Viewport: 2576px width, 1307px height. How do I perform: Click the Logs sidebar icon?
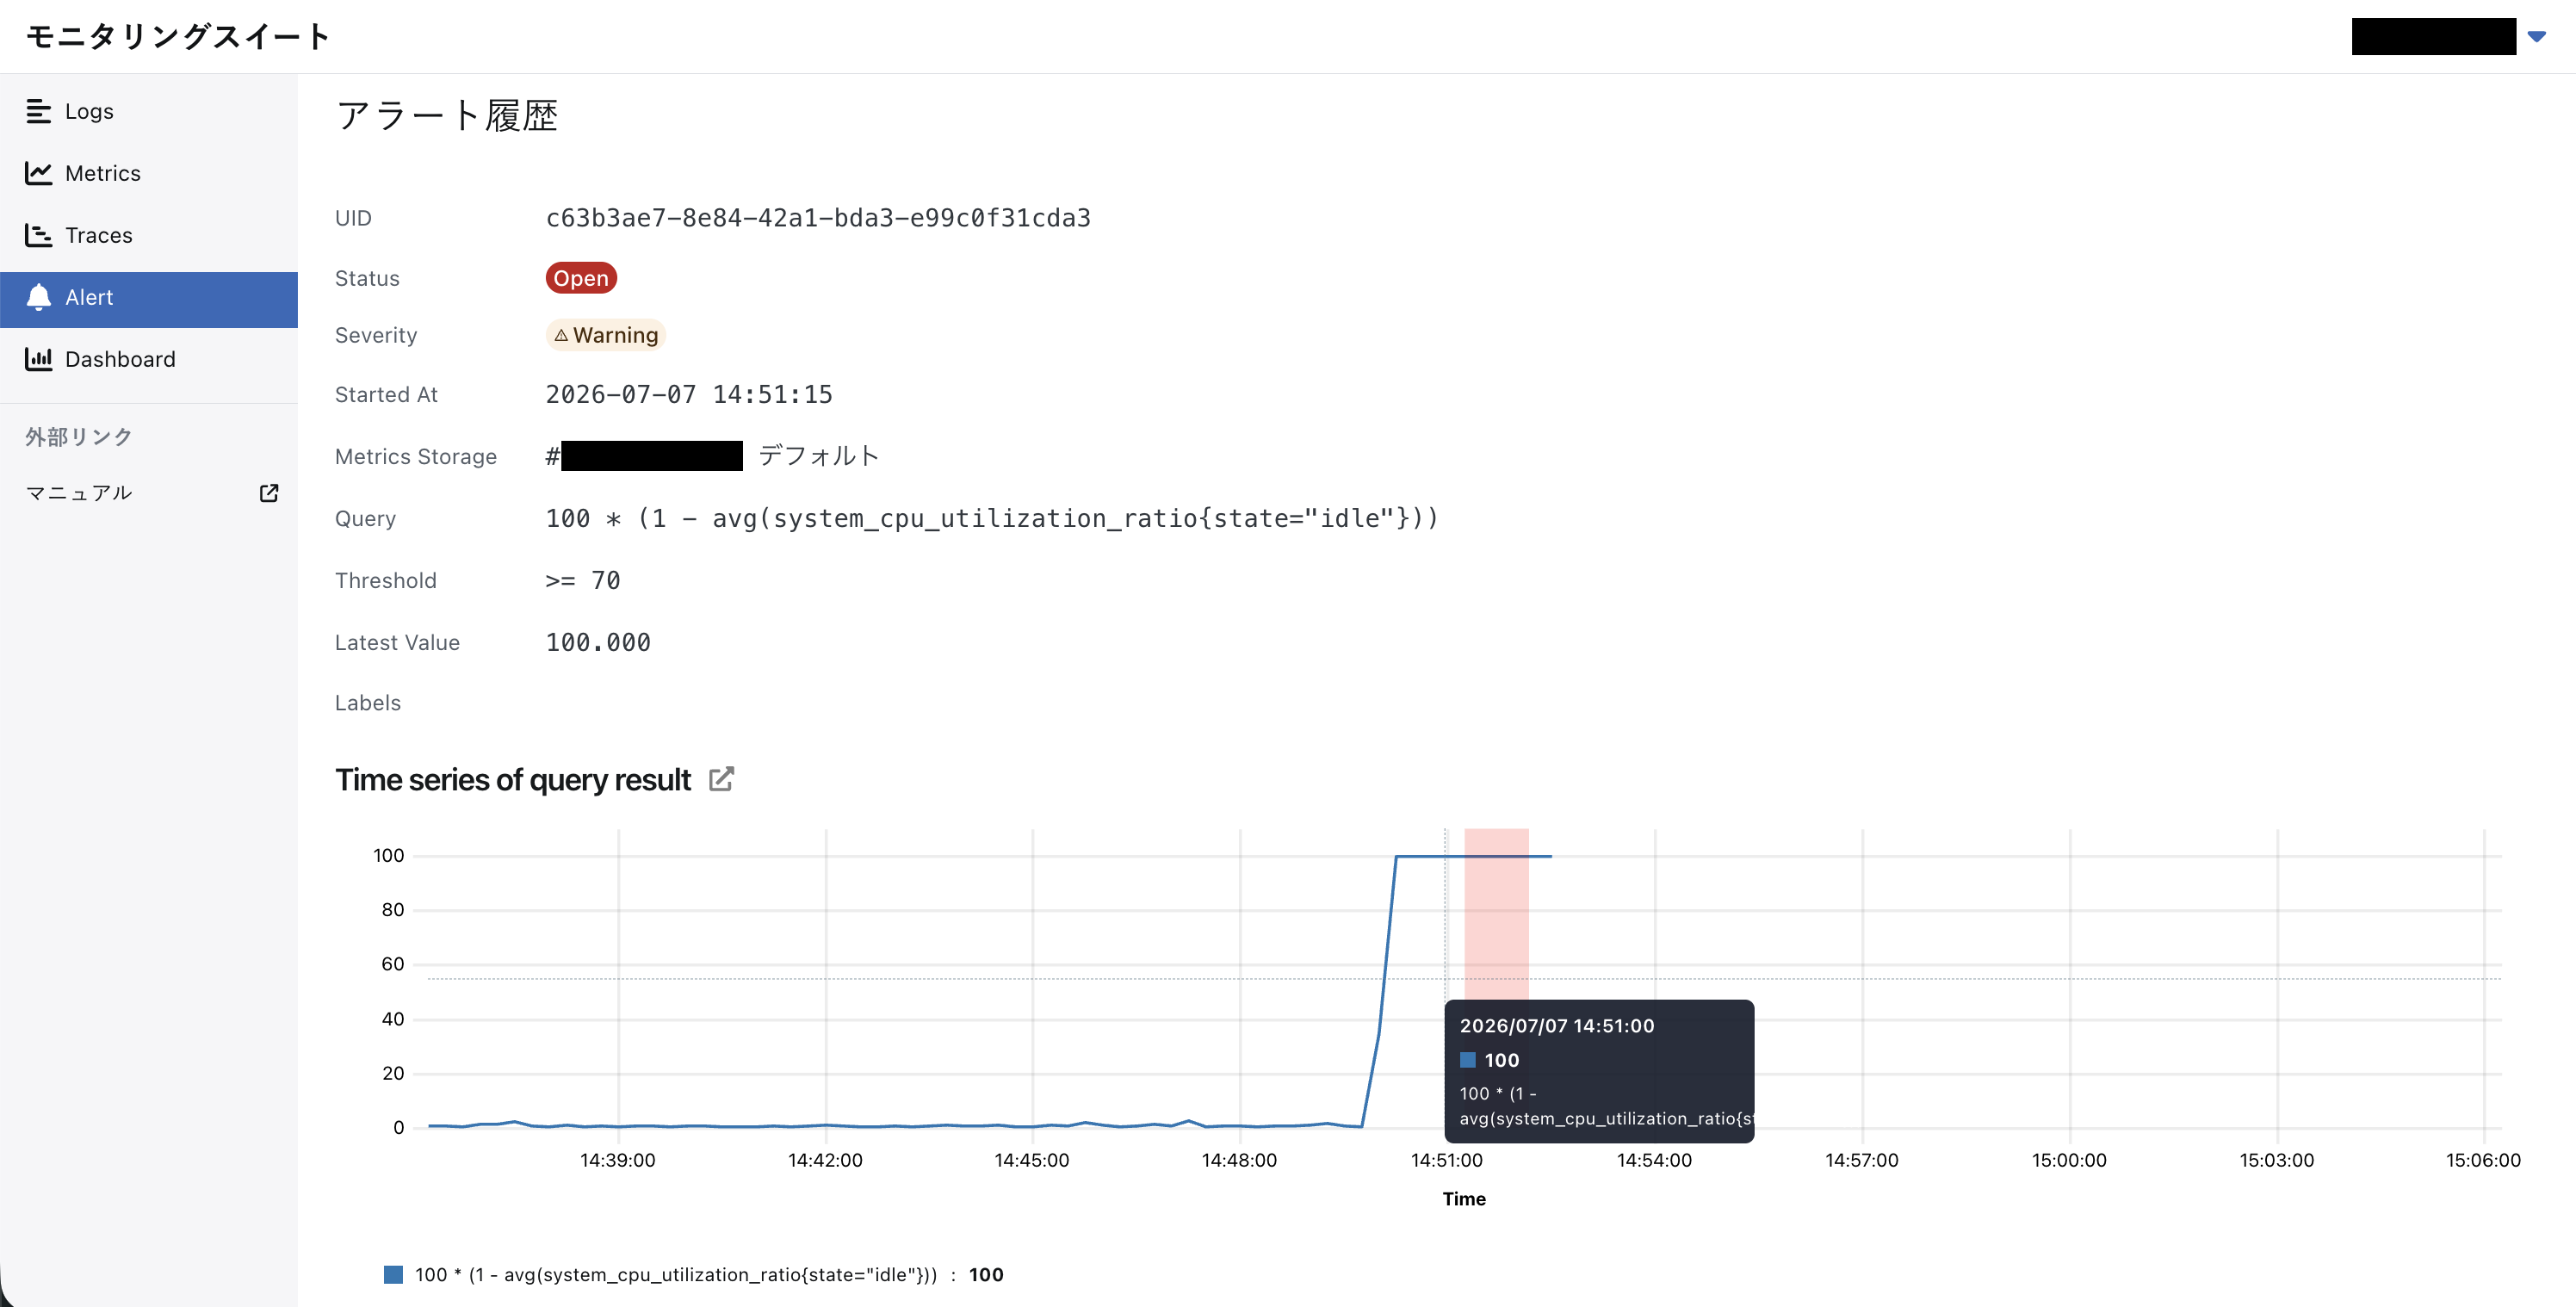[38, 111]
